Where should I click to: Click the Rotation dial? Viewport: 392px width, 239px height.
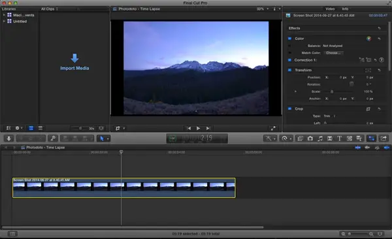pos(351,84)
